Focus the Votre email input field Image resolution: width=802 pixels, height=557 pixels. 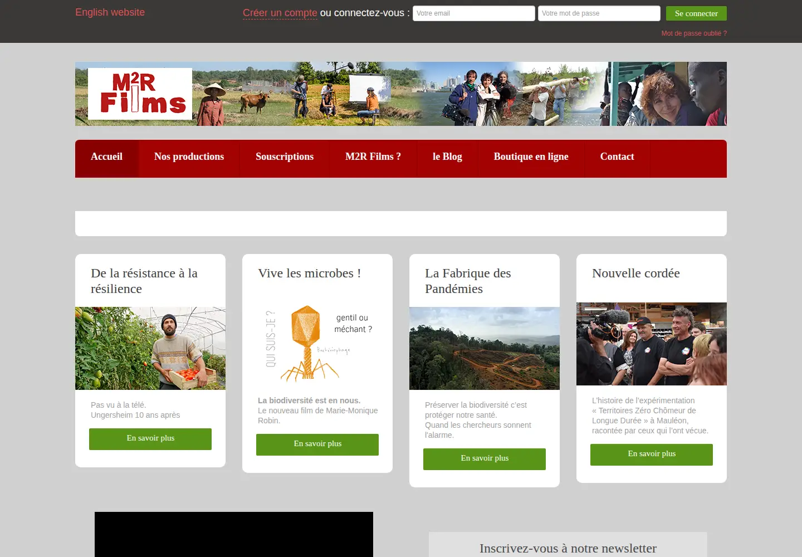coord(473,13)
